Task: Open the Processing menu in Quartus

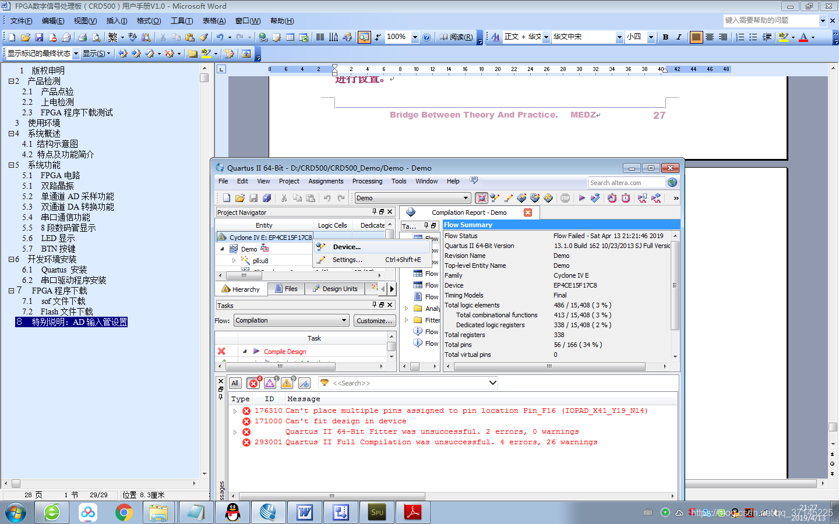Action: (x=367, y=181)
